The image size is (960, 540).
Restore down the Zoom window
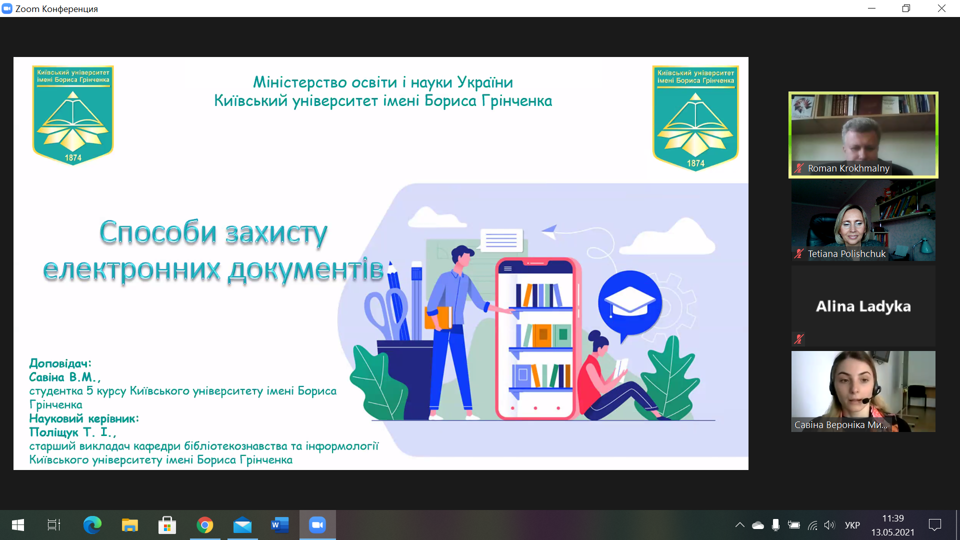[906, 8]
